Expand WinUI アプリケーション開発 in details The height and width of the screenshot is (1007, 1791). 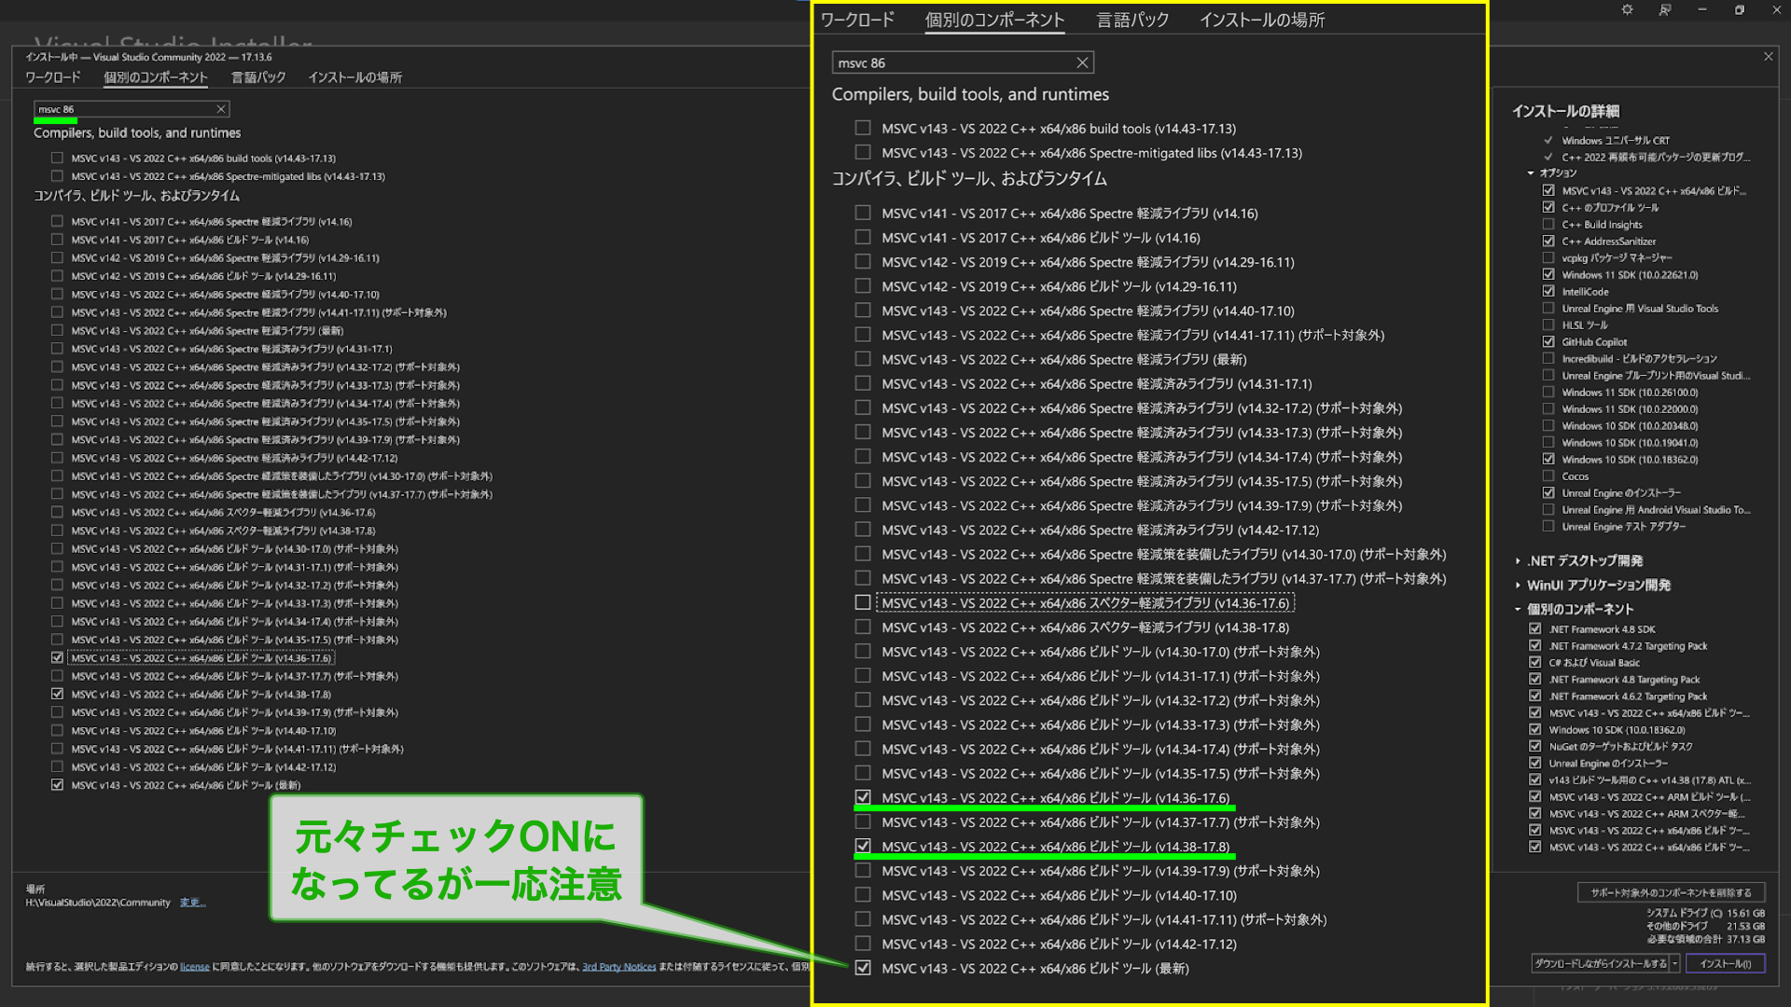[1518, 585]
